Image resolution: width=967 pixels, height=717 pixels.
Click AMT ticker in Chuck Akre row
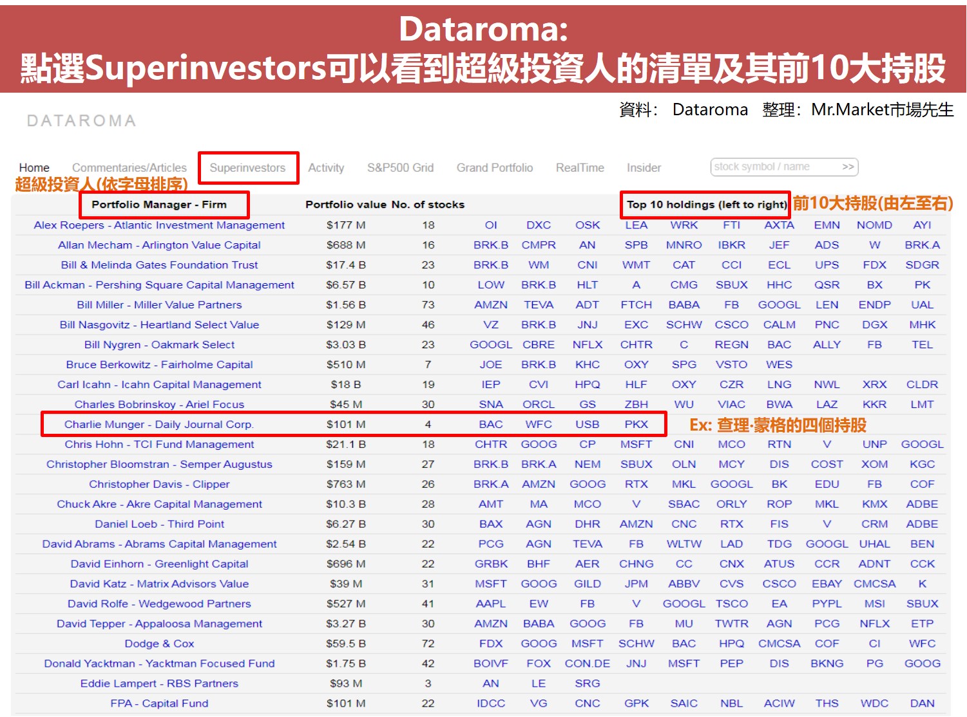tap(491, 504)
